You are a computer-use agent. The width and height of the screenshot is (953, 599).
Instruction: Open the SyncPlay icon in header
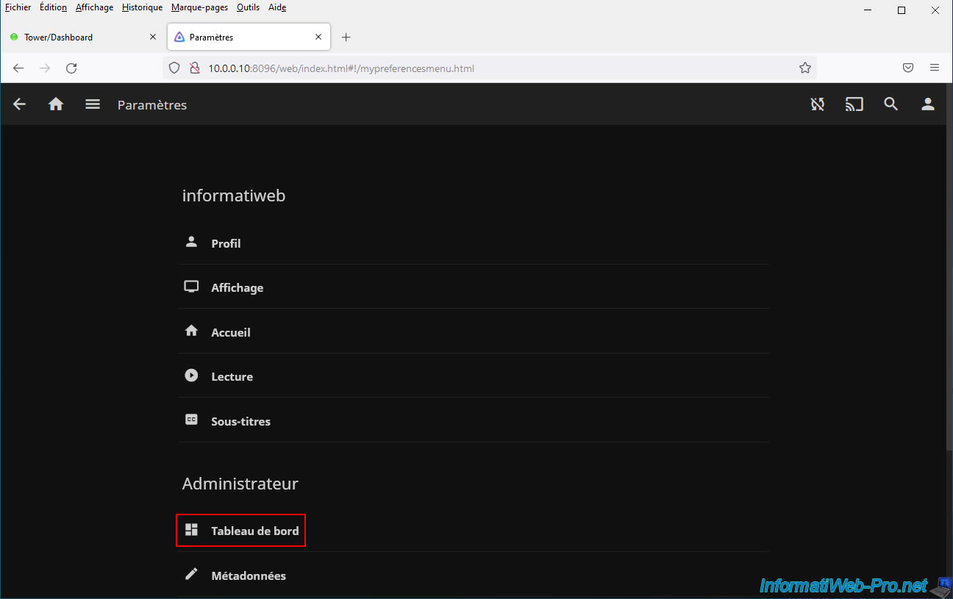coord(817,104)
